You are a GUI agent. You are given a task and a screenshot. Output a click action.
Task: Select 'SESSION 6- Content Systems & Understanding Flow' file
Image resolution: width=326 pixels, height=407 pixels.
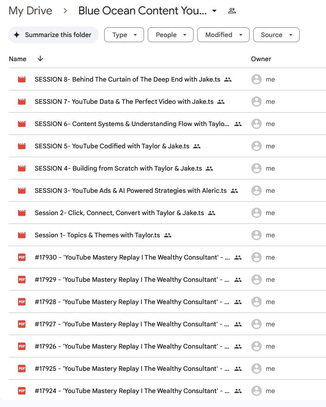[132, 124]
